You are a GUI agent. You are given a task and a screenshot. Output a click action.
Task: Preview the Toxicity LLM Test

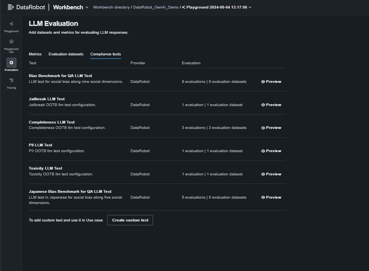click(x=271, y=174)
